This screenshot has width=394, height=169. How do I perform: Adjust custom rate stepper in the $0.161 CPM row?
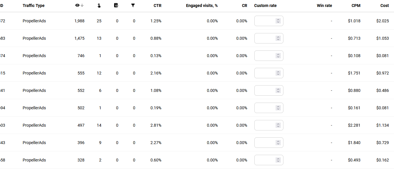click(x=278, y=108)
